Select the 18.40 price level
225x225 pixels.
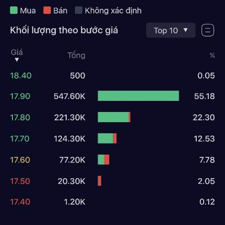click(21, 75)
